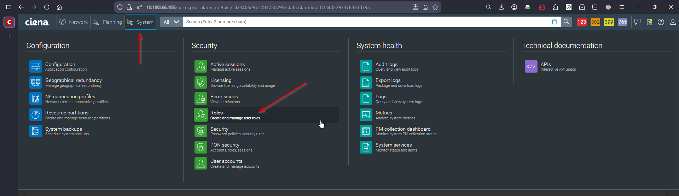Screen dimensions: 679x196
Task: Open search options list icon in search bar
Action: pos(555,22)
